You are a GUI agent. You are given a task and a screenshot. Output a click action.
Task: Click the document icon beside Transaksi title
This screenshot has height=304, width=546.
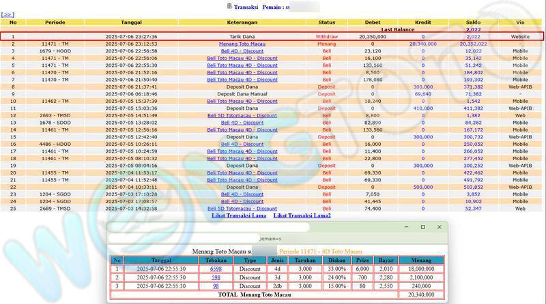click(230, 6)
